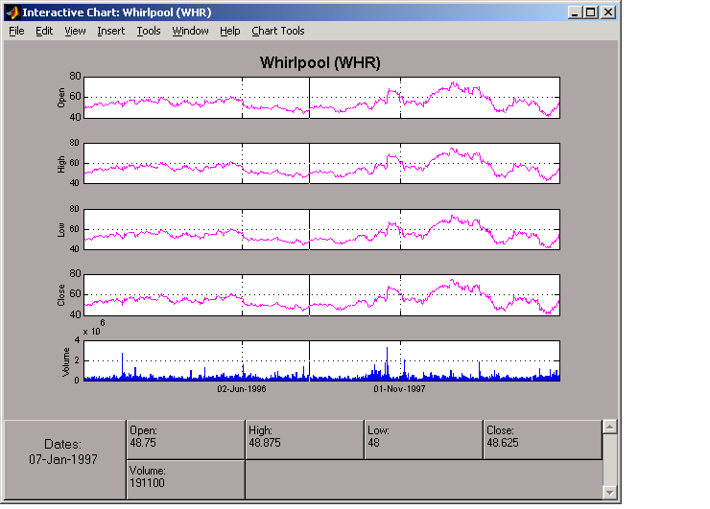Viewport: 710px width, 509px height.
Task: Open the Window menu
Action: (x=190, y=31)
